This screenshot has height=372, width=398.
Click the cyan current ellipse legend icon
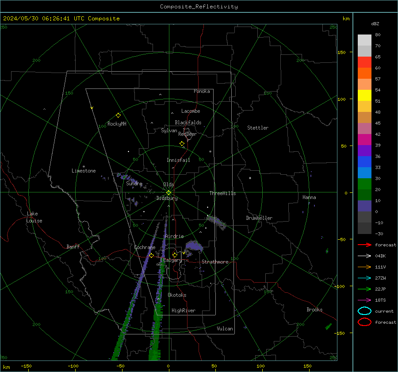coord(364,311)
